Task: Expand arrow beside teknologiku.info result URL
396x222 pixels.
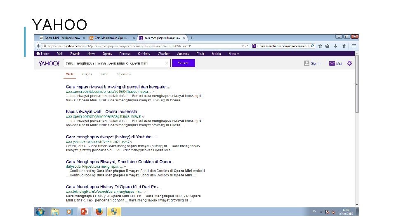Action: coord(145,192)
